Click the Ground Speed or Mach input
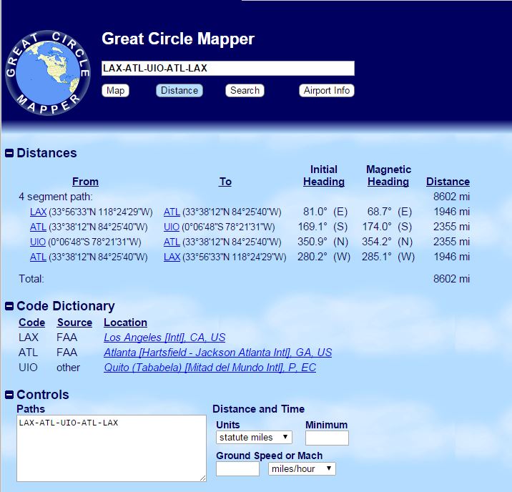512x492 pixels. point(237,469)
